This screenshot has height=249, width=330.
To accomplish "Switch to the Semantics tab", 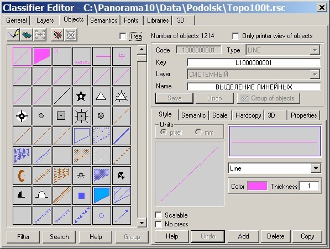I will (104, 20).
